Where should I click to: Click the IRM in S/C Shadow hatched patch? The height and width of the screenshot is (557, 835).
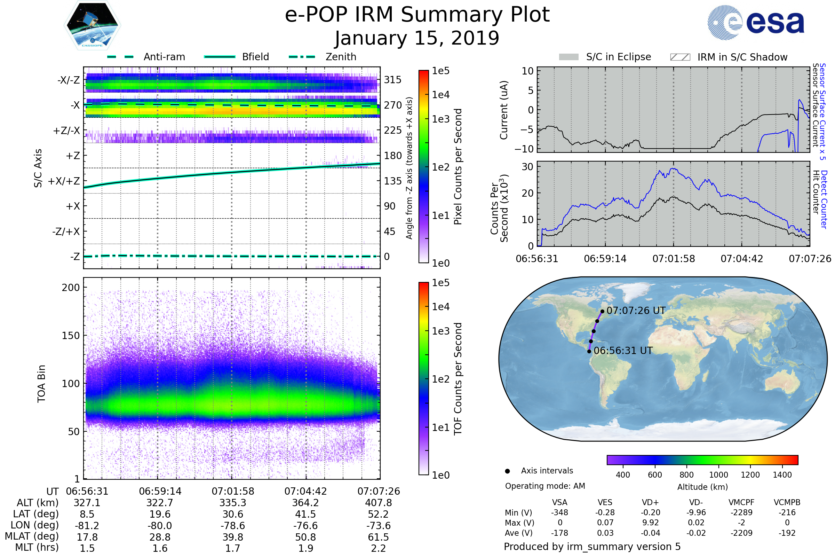[680, 57]
